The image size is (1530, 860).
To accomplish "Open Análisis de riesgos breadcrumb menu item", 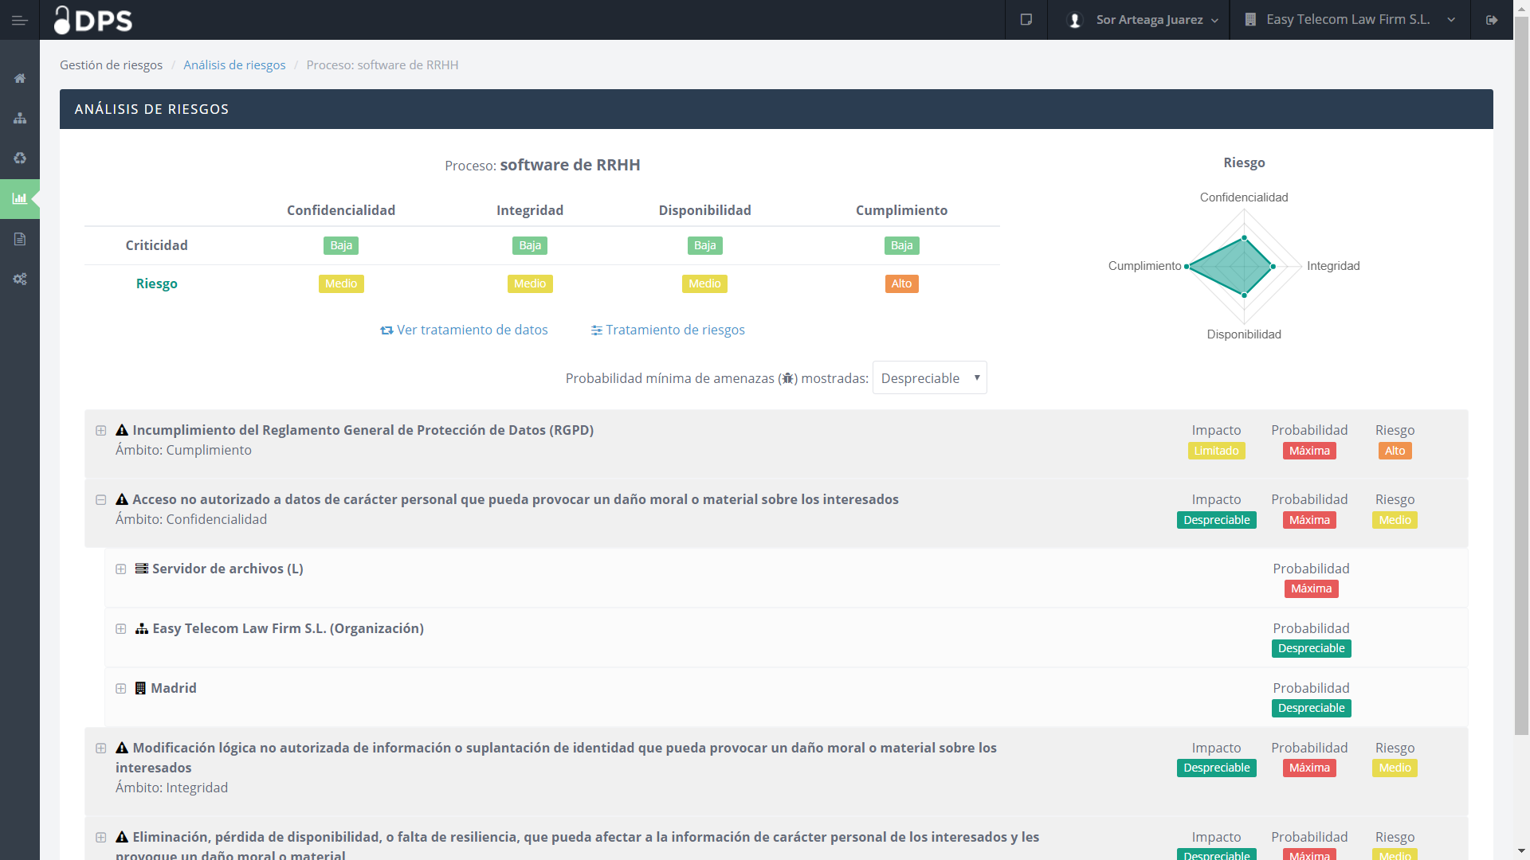I will (234, 65).
